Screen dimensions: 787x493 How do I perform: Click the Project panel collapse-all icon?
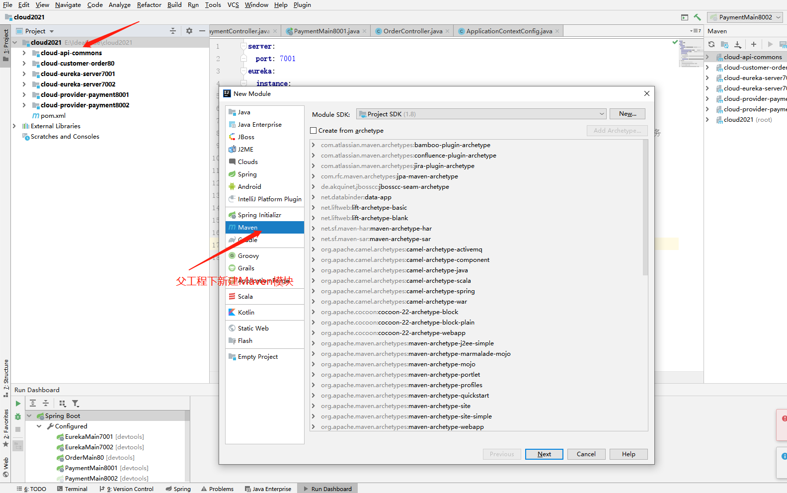(x=173, y=31)
